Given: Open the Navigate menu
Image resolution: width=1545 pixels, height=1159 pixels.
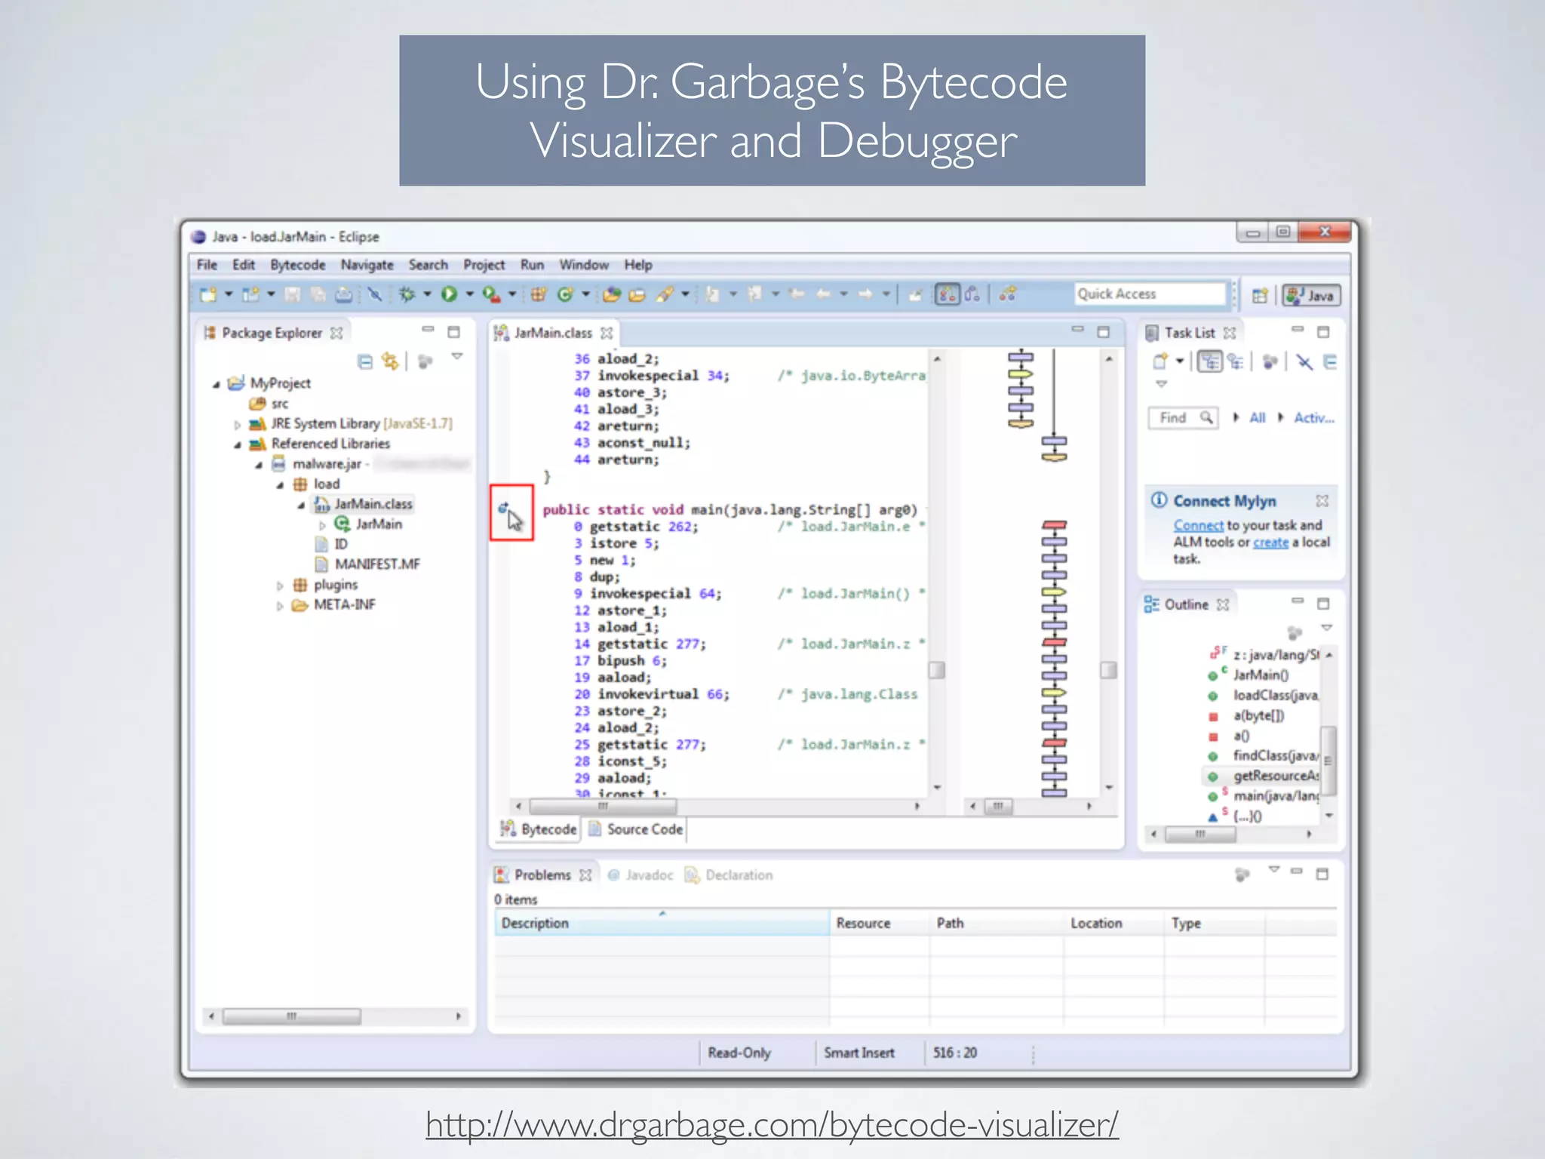Looking at the screenshot, I should (x=367, y=265).
